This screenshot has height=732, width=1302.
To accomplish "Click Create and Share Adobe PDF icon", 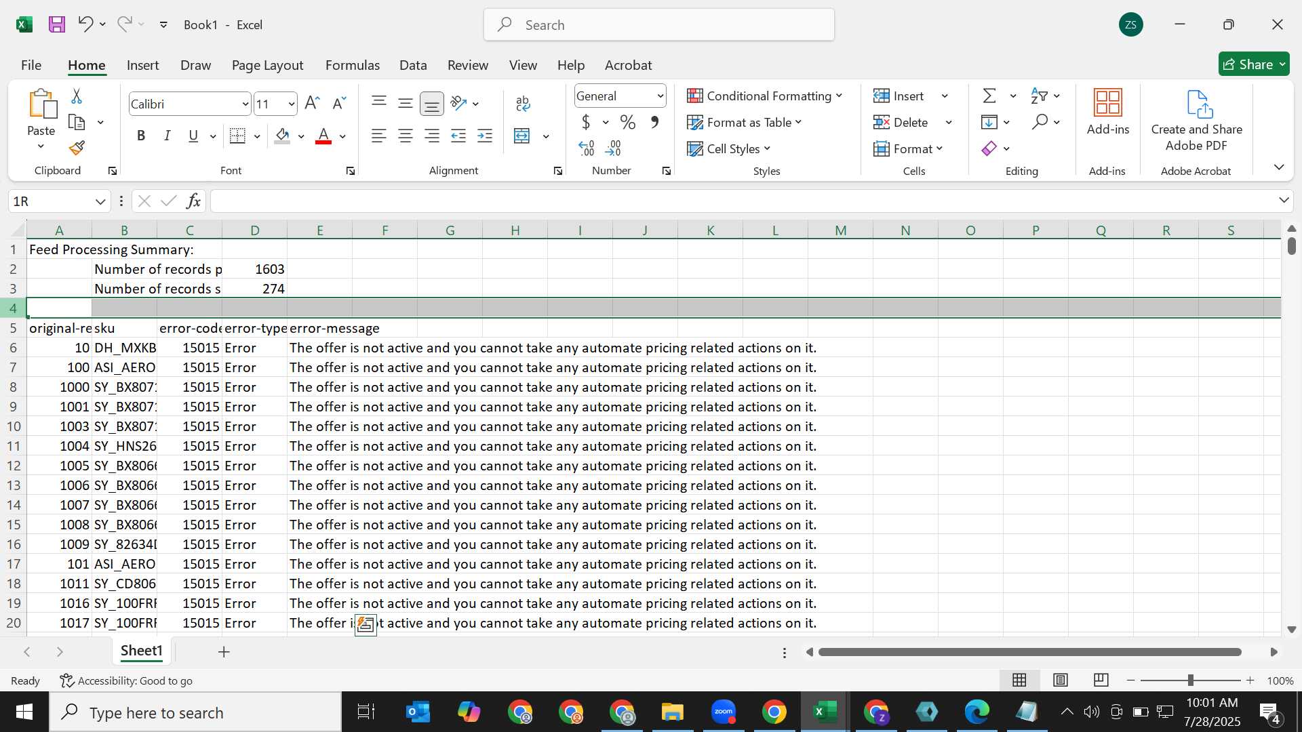I will click(1199, 104).
